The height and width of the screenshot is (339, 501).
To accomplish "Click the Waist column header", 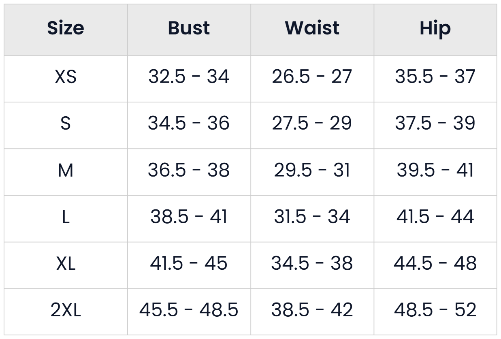I will [x=312, y=28].
